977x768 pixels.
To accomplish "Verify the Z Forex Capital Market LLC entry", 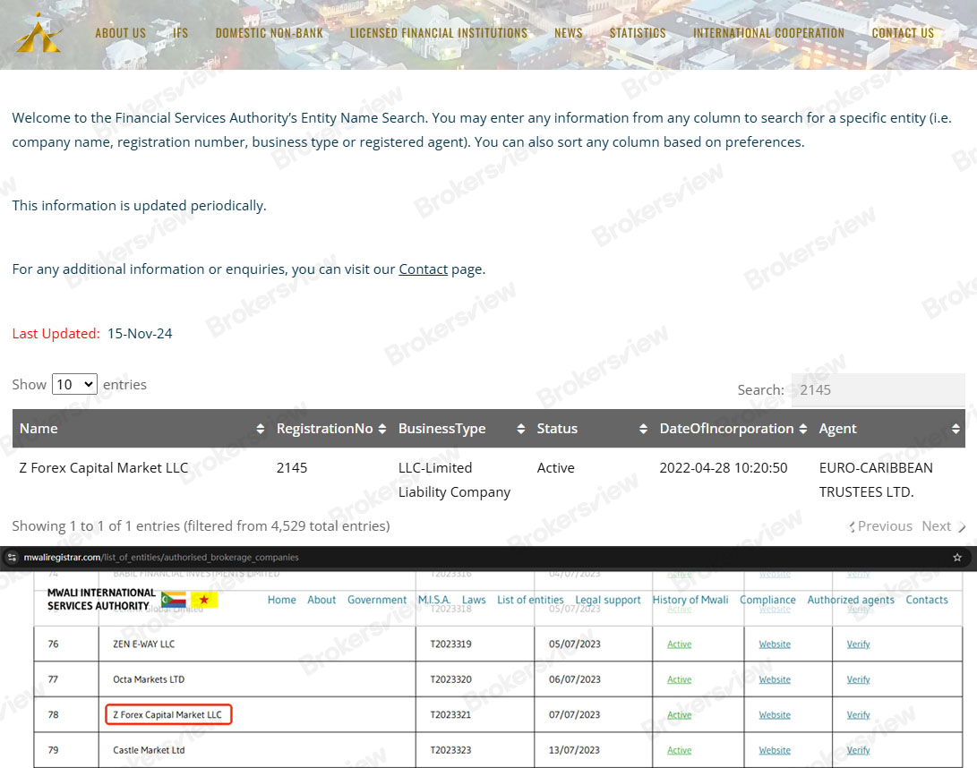I will click(x=858, y=714).
